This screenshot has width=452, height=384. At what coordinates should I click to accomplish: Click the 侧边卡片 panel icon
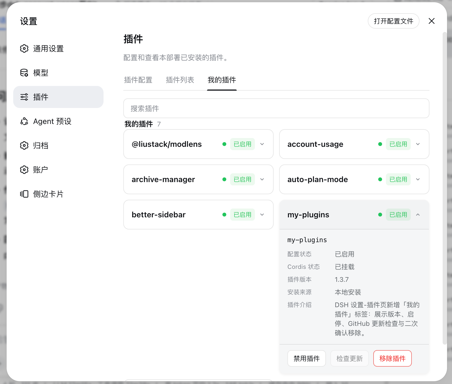[x=24, y=194]
